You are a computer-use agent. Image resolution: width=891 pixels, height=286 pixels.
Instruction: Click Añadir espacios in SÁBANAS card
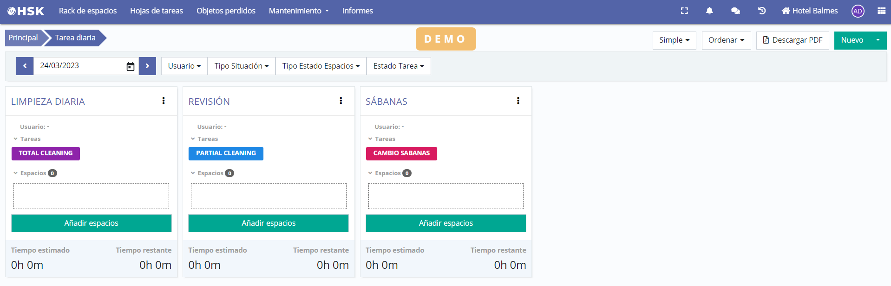tap(445, 223)
